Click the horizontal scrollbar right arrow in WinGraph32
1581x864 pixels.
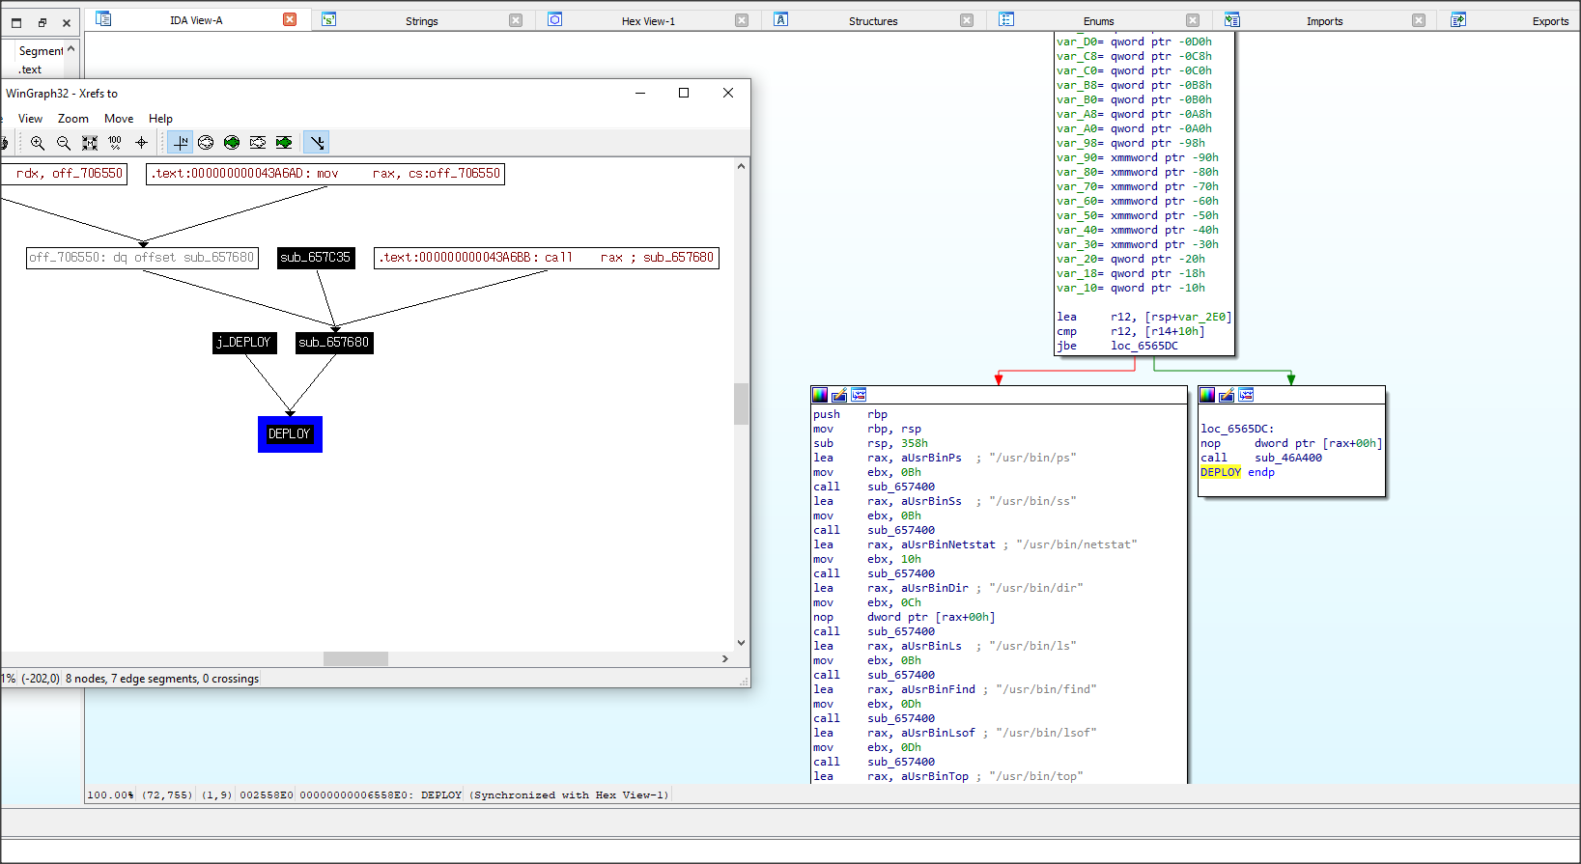point(725,659)
